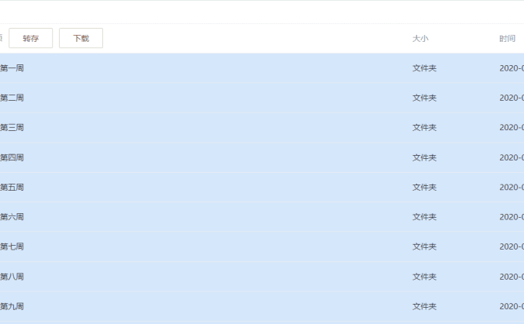Sort the list by 时间 column header
The height and width of the screenshot is (324, 524).
tap(508, 38)
